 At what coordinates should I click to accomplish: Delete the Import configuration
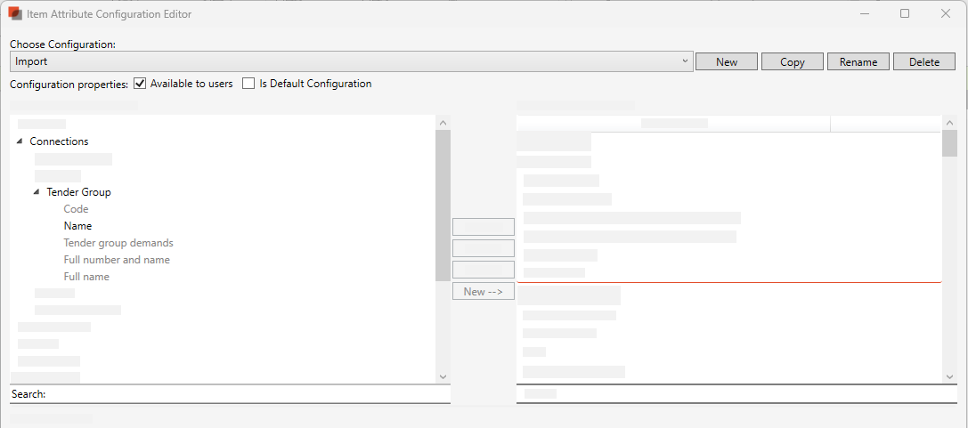pyautogui.click(x=923, y=61)
